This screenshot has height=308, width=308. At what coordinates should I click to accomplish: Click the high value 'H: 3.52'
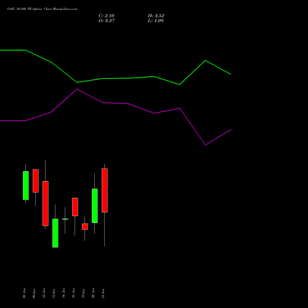coord(156,16)
